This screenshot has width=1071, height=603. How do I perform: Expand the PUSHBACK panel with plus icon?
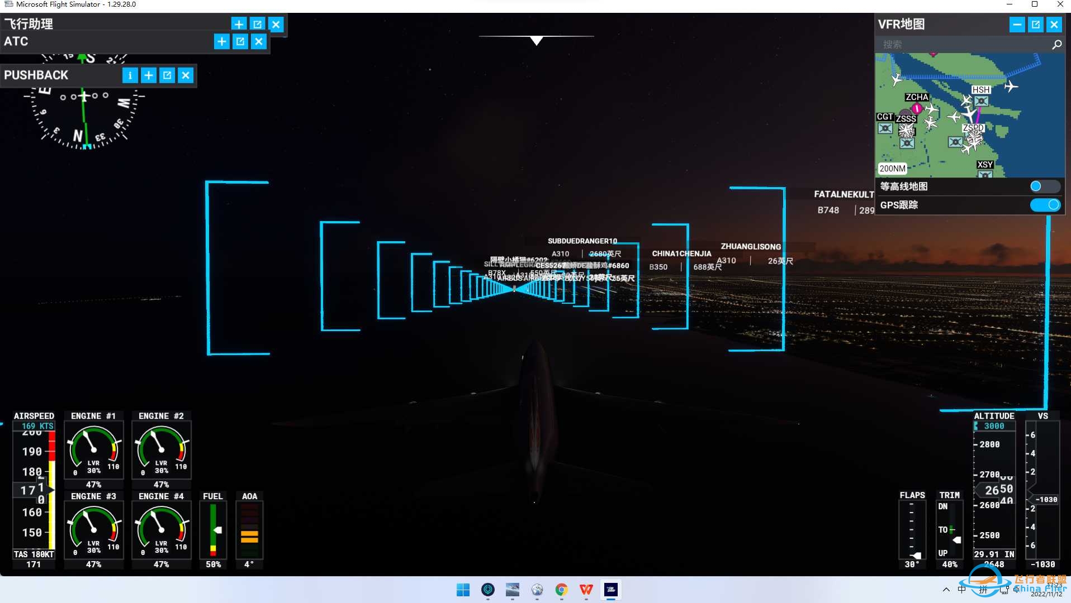click(x=149, y=75)
